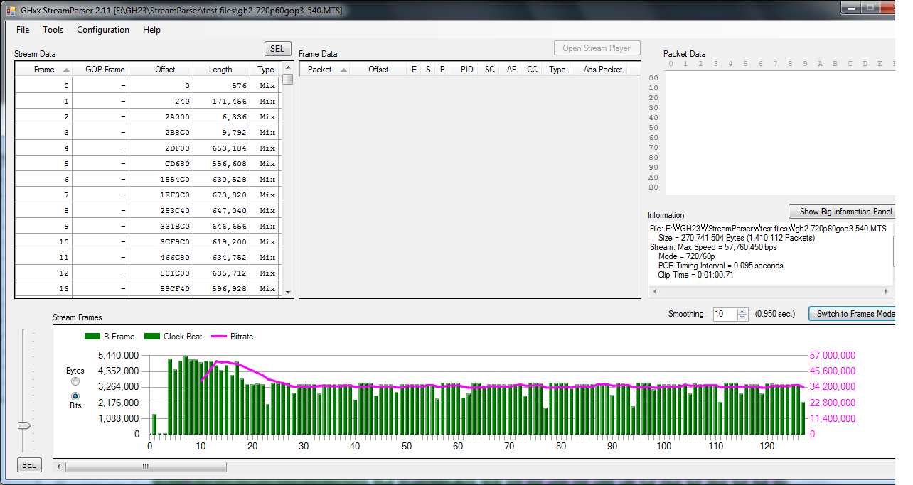Decrease Smoothing value with down arrow

click(742, 317)
